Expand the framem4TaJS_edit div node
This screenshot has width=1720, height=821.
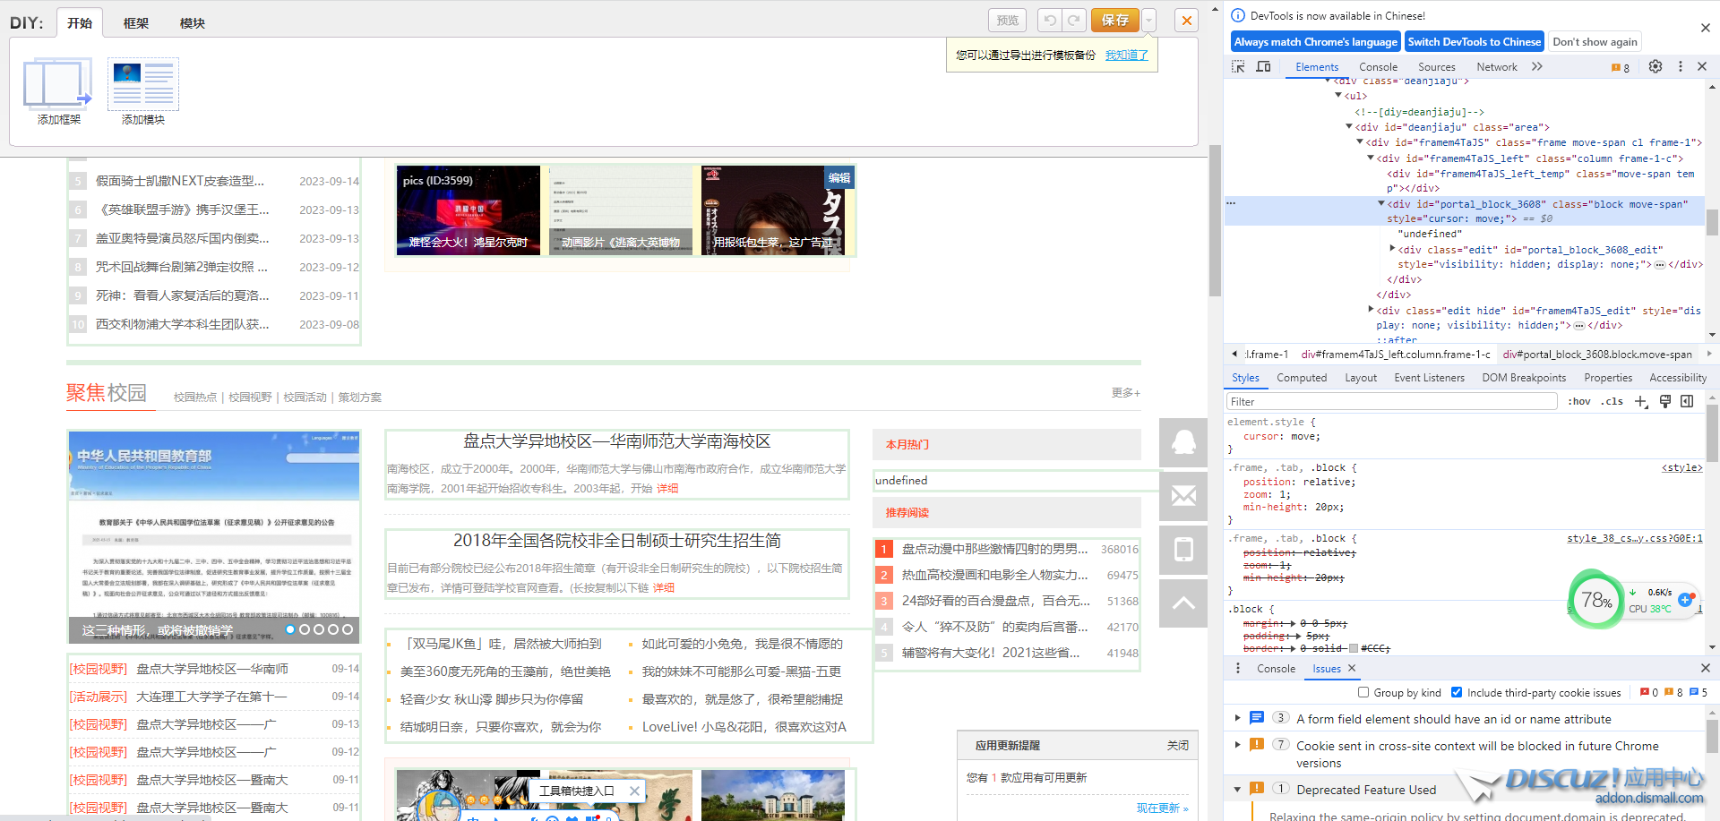point(1371,310)
